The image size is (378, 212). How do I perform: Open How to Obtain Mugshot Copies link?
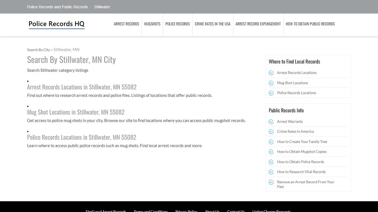pyautogui.click(x=302, y=152)
